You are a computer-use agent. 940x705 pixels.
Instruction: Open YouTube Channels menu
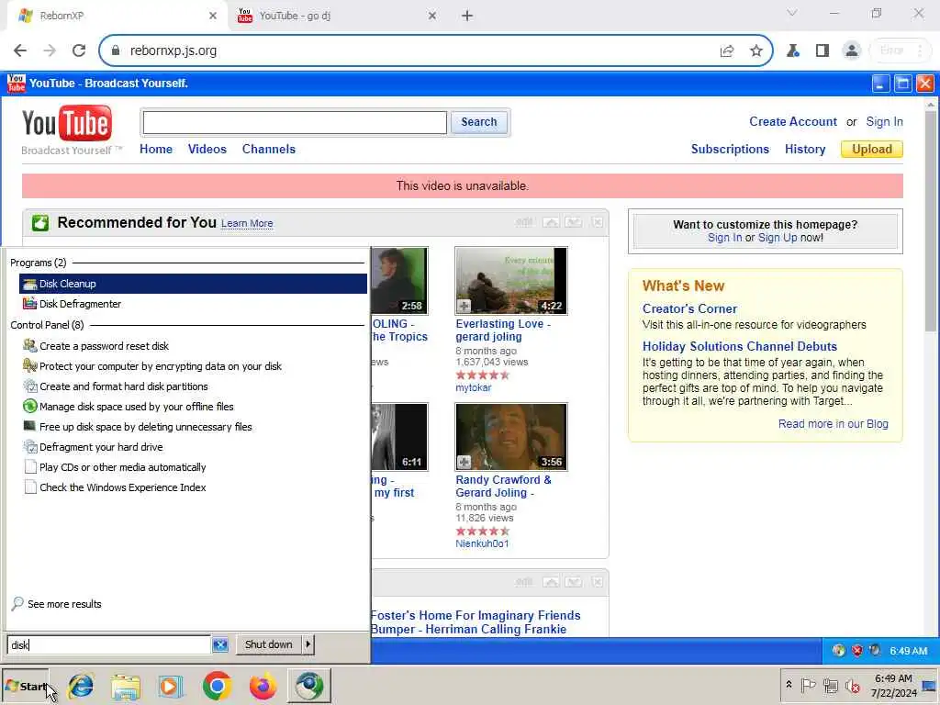coord(269,150)
